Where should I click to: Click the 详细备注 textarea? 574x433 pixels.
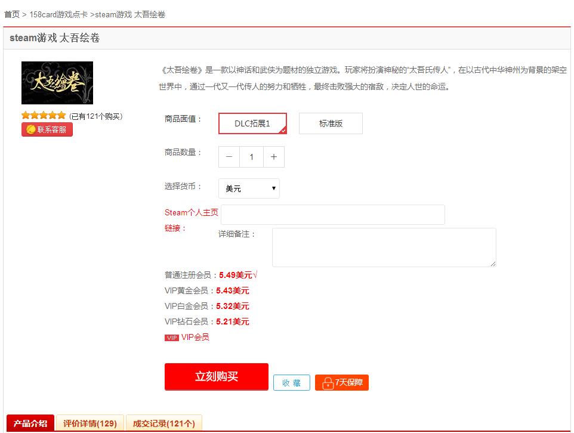pos(384,248)
